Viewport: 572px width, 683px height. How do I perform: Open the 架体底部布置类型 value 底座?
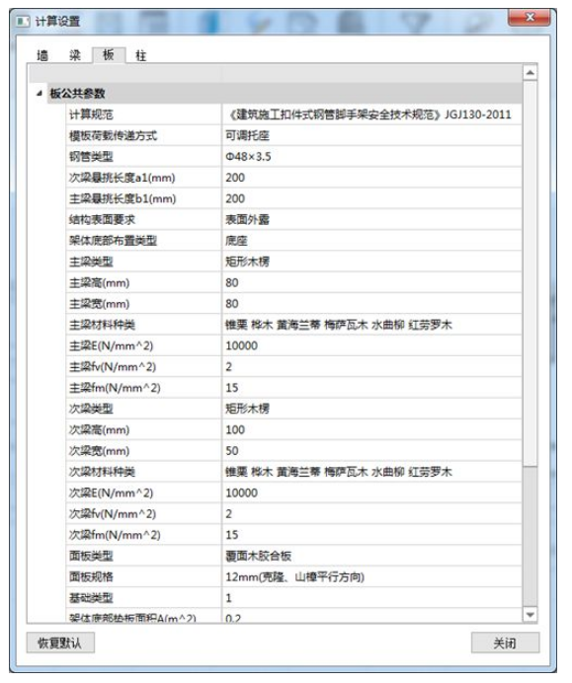pos(371,241)
